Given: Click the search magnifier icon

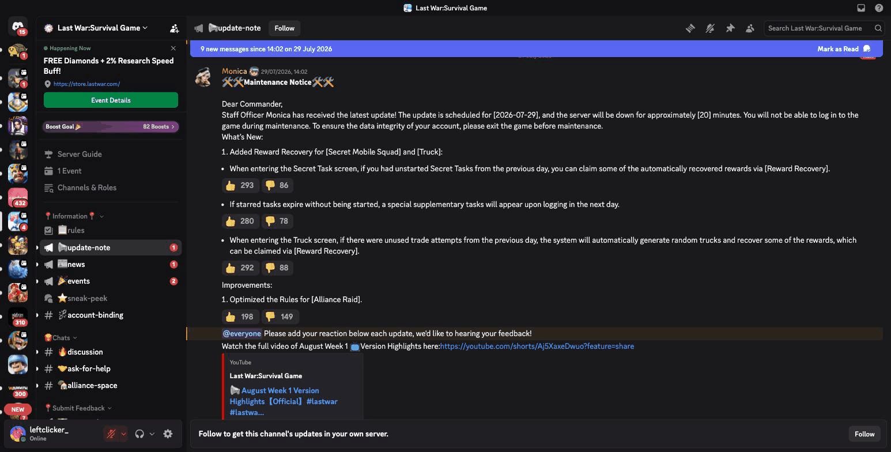Looking at the screenshot, I should coord(878,28).
